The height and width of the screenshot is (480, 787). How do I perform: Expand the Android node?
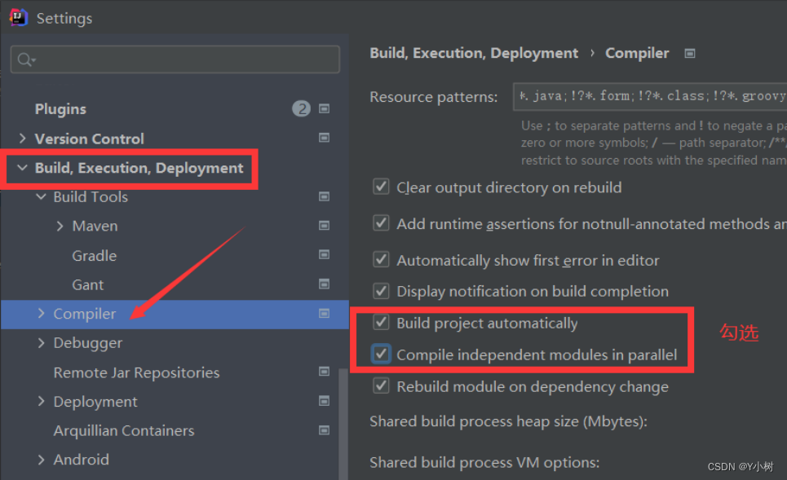pyautogui.click(x=41, y=460)
